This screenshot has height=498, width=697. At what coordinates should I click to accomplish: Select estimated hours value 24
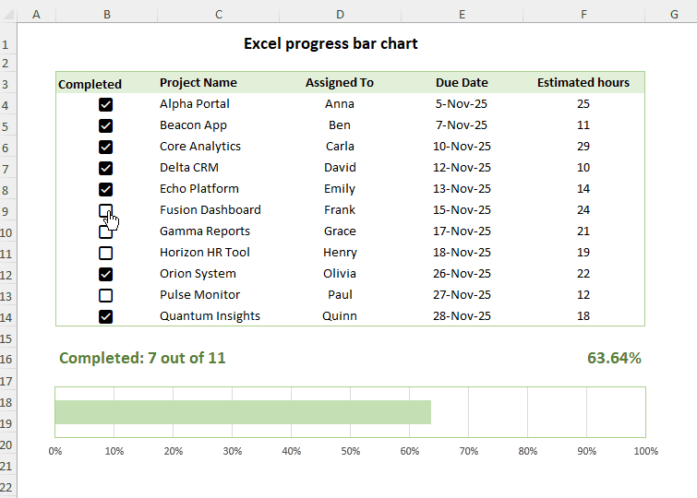[x=583, y=209]
